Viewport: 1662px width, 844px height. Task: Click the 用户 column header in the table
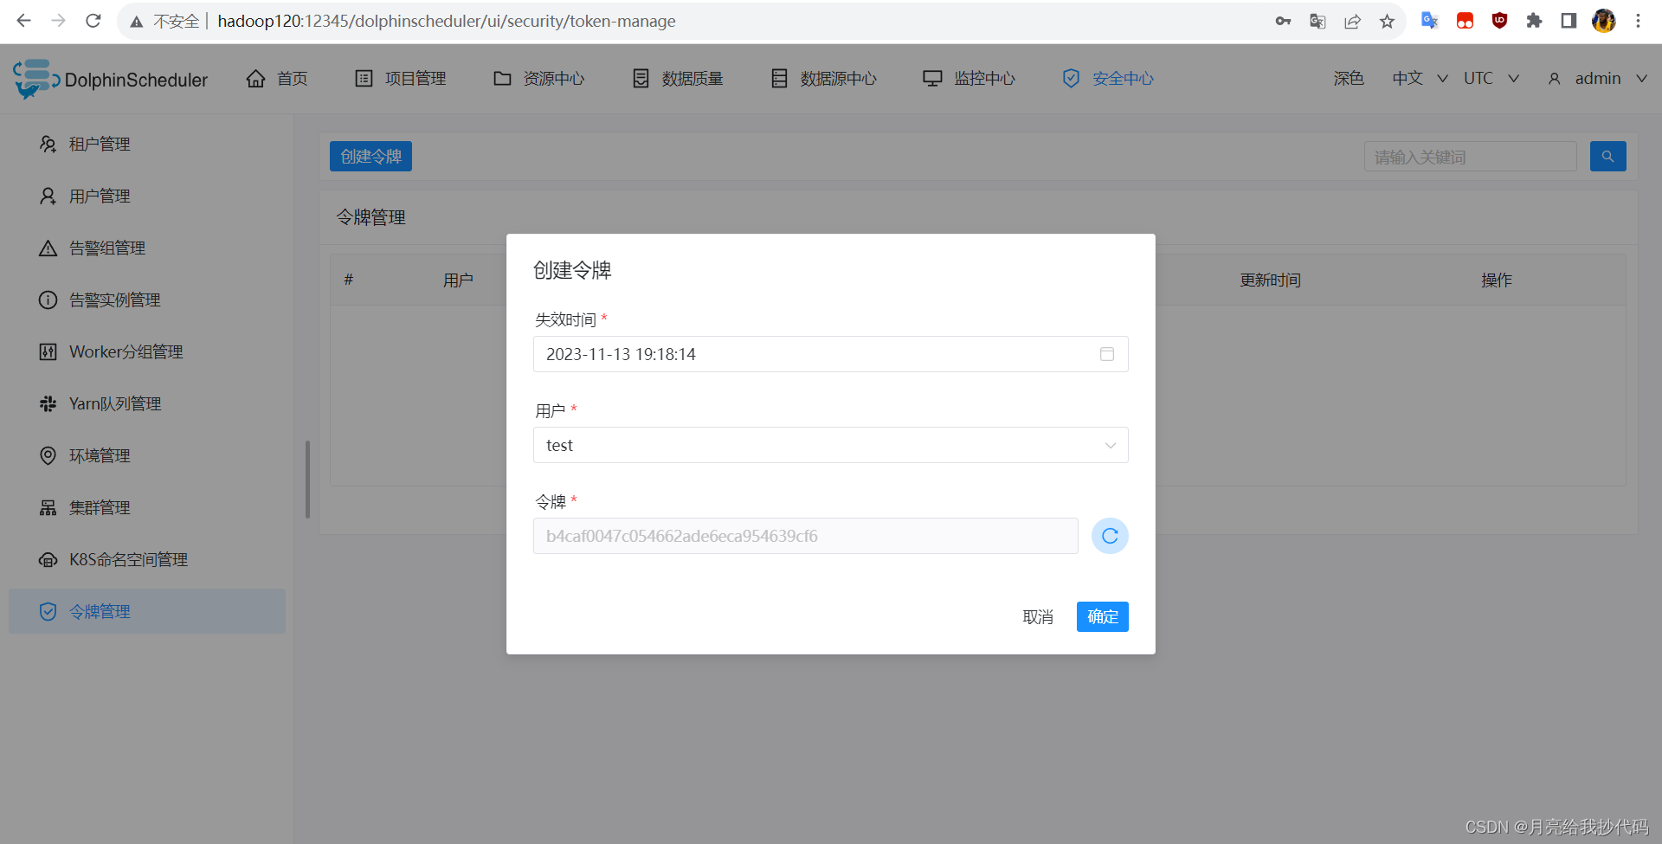coord(458,280)
